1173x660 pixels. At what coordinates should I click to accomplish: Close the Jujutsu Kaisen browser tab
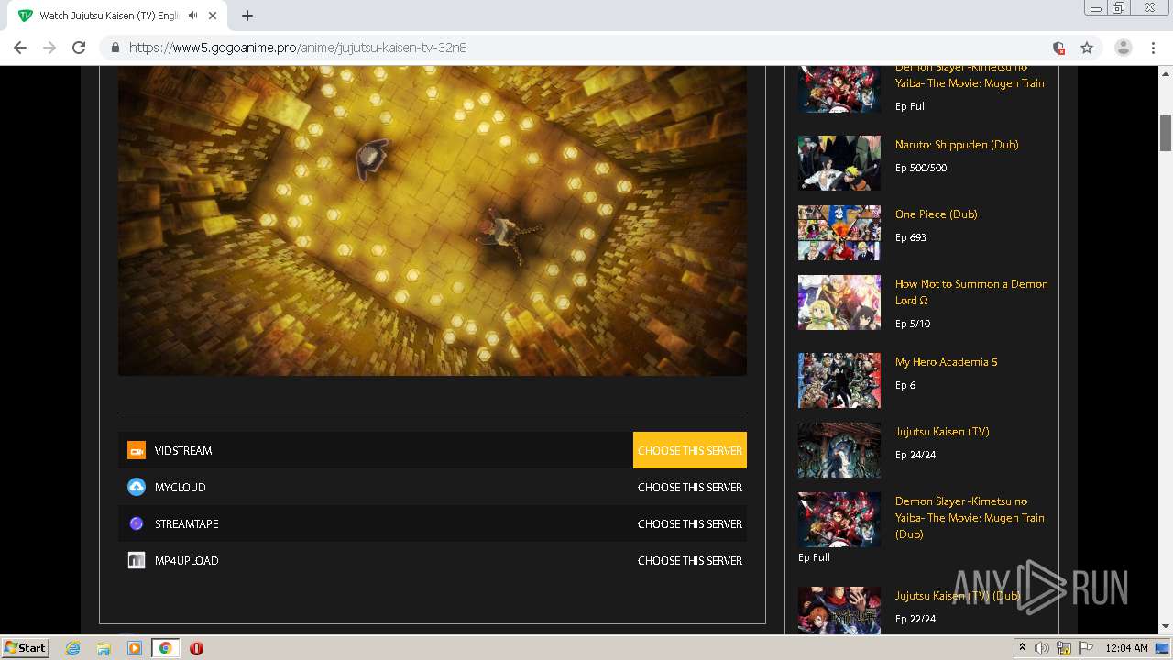(213, 16)
